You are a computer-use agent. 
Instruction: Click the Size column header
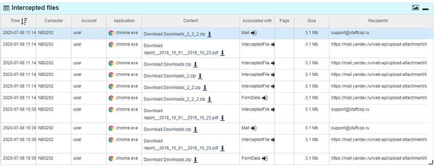click(311, 21)
